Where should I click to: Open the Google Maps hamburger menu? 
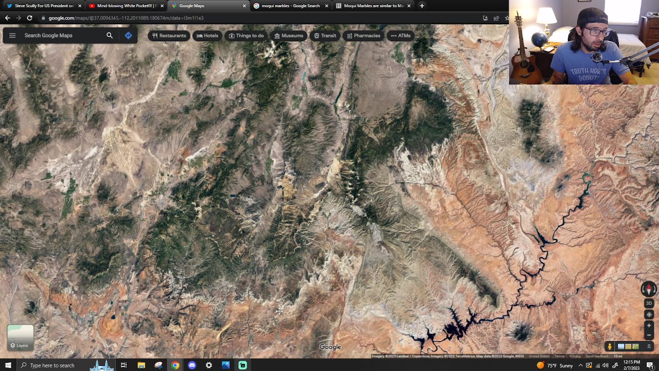12,36
